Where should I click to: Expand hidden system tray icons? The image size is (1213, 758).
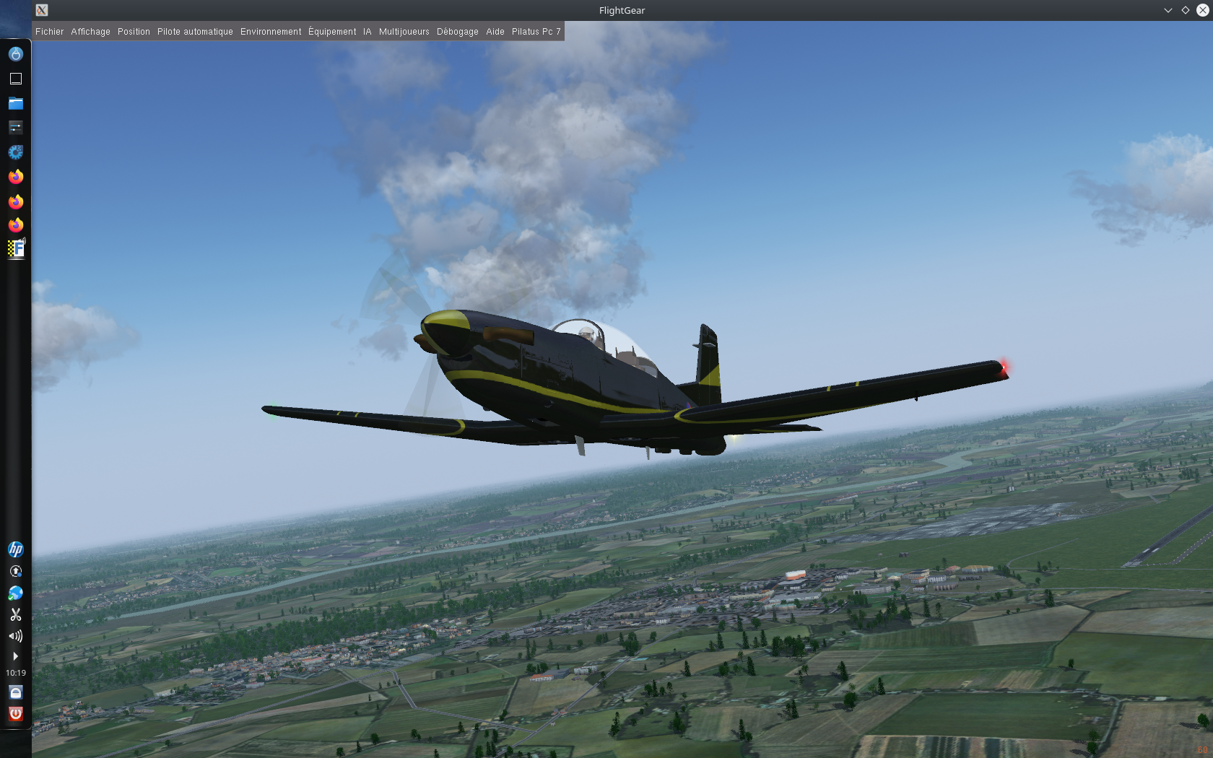(x=15, y=656)
